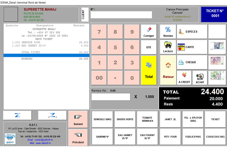Tap keypad digit 9
Image resolution: width=227 pixels, height=147 pixels.
132,32
